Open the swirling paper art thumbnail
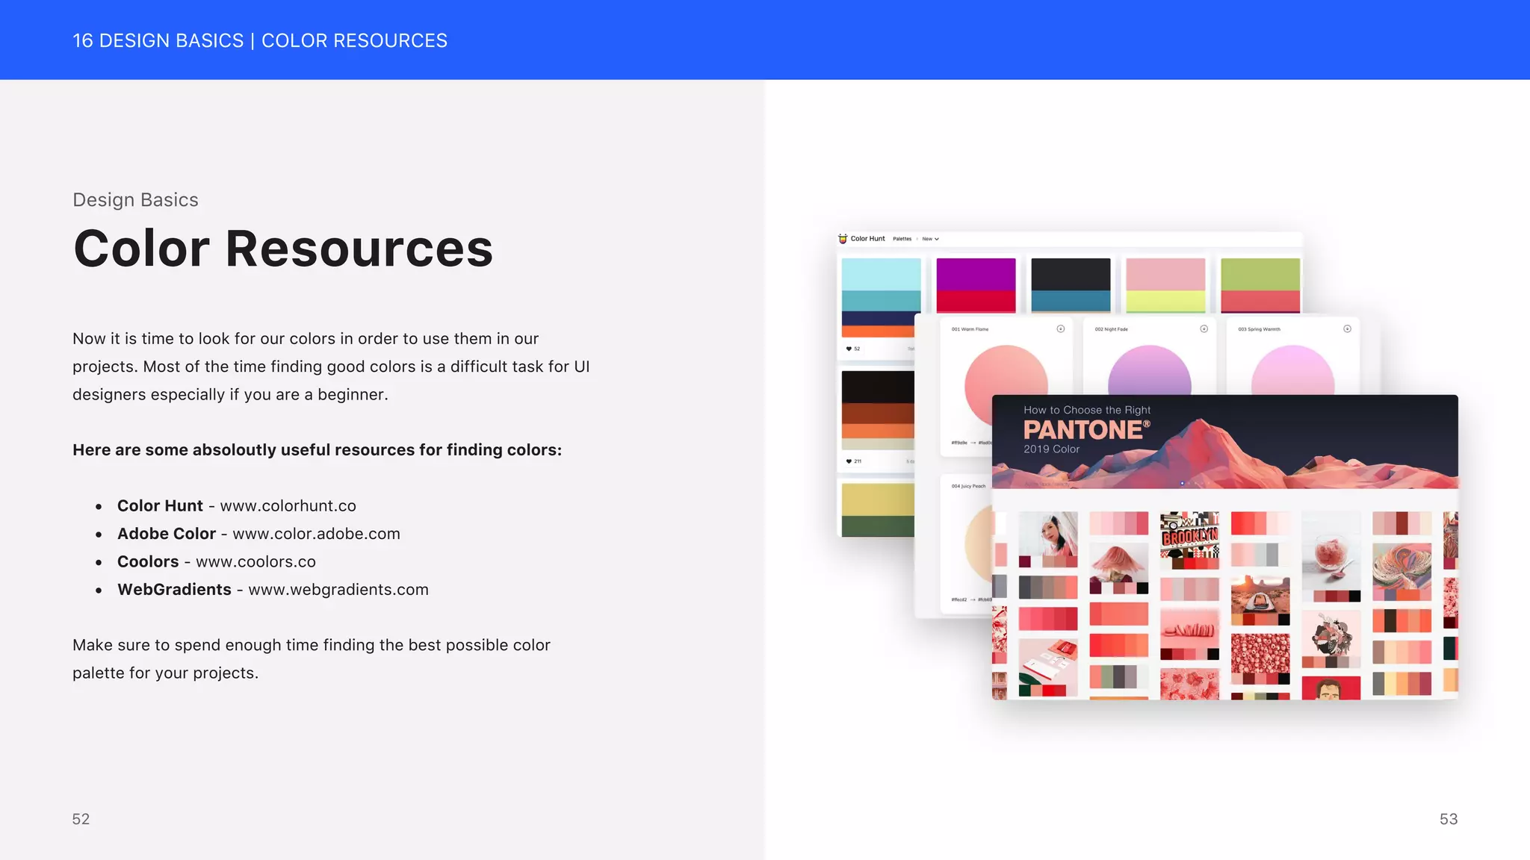Image resolution: width=1530 pixels, height=860 pixels. 1402,572
